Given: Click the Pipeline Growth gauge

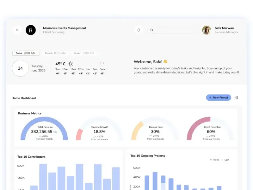Looking at the screenshot, I should 100,129.
